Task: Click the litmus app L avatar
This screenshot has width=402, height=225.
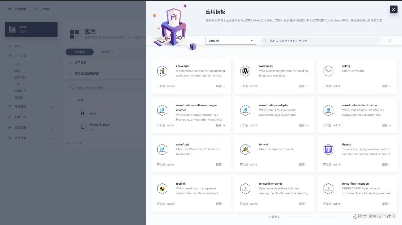Action: pyautogui.click(x=82, y=127)
